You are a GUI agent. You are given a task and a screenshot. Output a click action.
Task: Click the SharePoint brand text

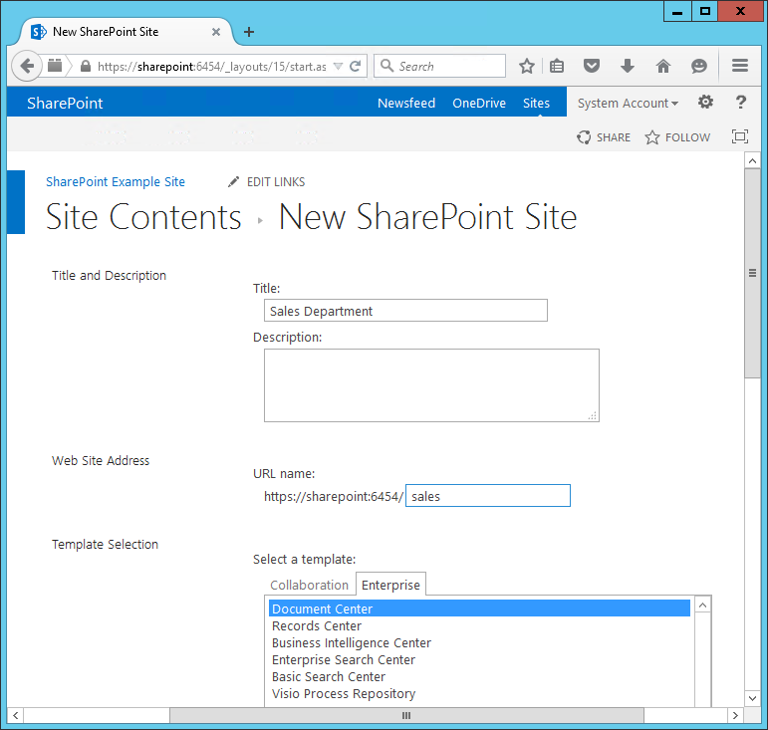pos(65,103)
